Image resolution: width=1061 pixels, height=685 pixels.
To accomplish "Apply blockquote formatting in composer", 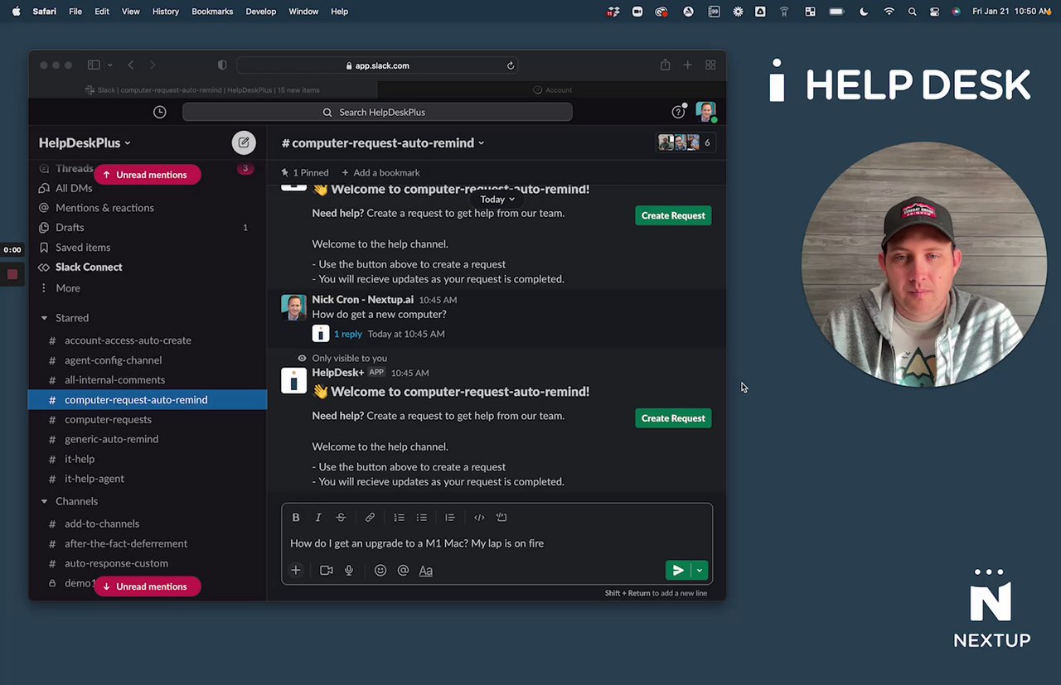I will [450, 517].
